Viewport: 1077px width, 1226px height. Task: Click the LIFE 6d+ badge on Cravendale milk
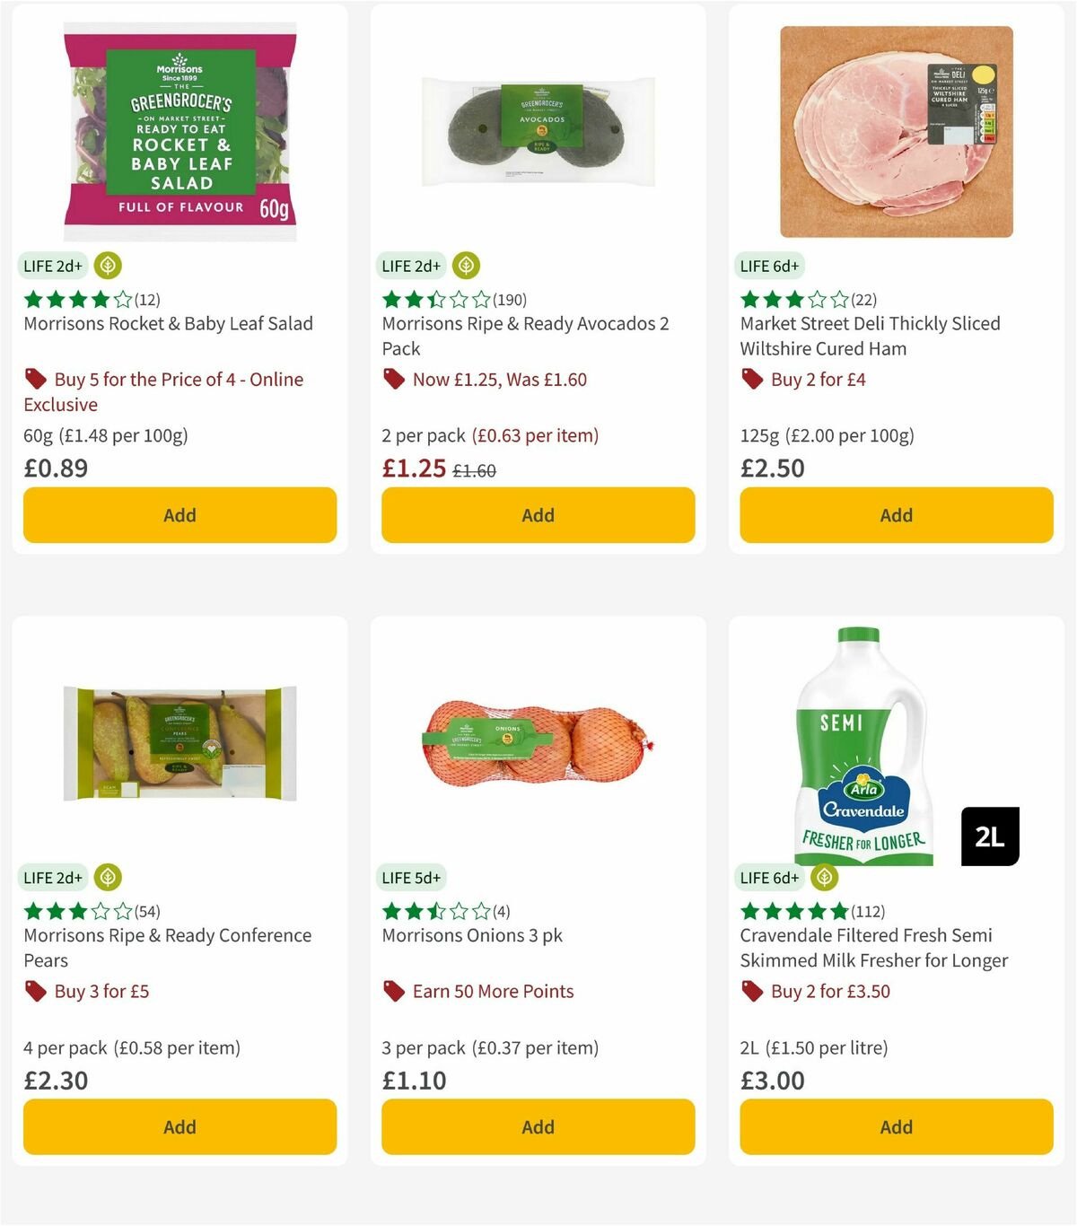(x=769, y=878)
